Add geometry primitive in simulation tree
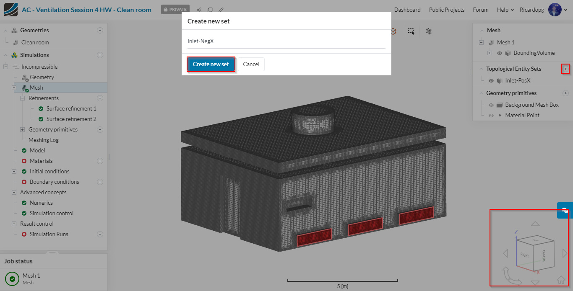The image size is (573, 291). click(100, 129)
